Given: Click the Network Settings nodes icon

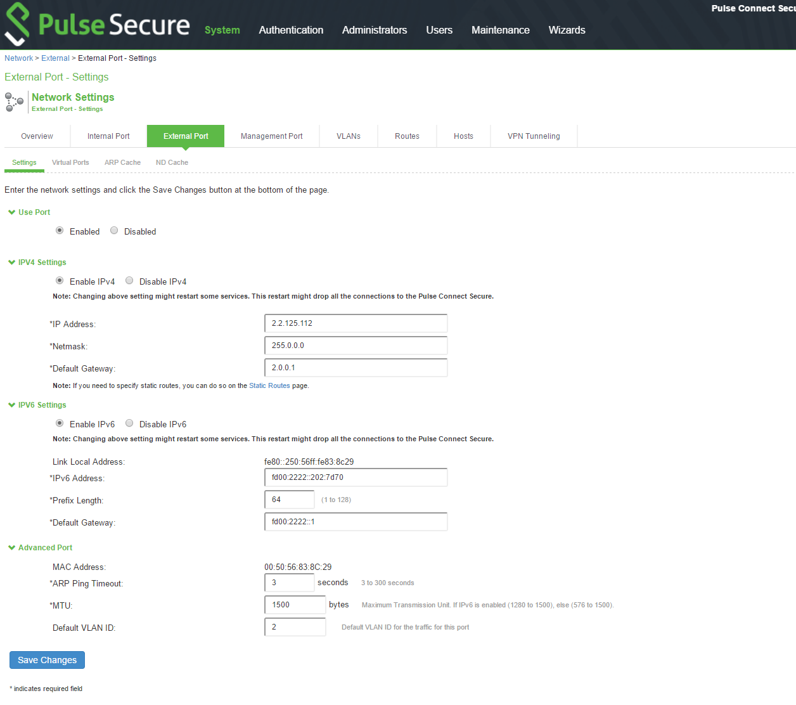Looking at the screenshot, I should pos(15,101).
